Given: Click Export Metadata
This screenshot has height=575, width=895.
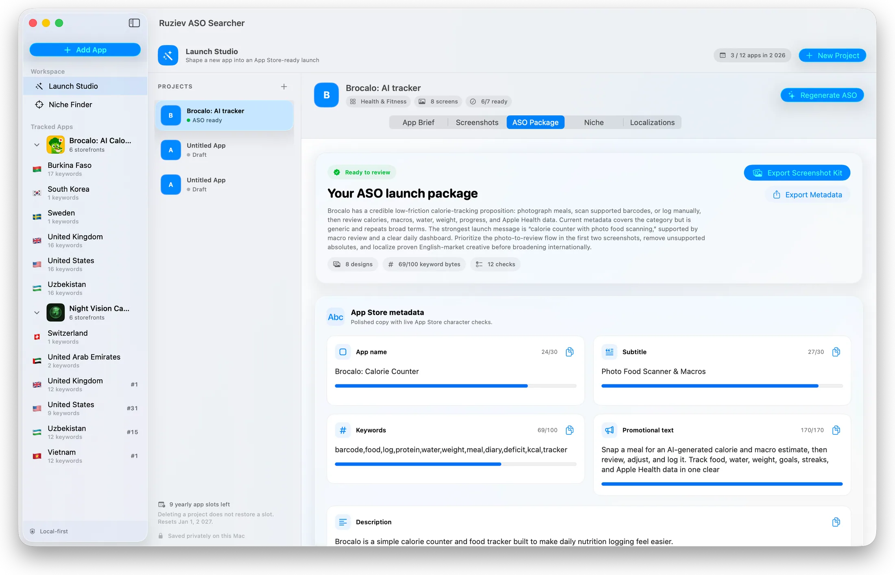Looking at the screenshot, I should point(808,195).
